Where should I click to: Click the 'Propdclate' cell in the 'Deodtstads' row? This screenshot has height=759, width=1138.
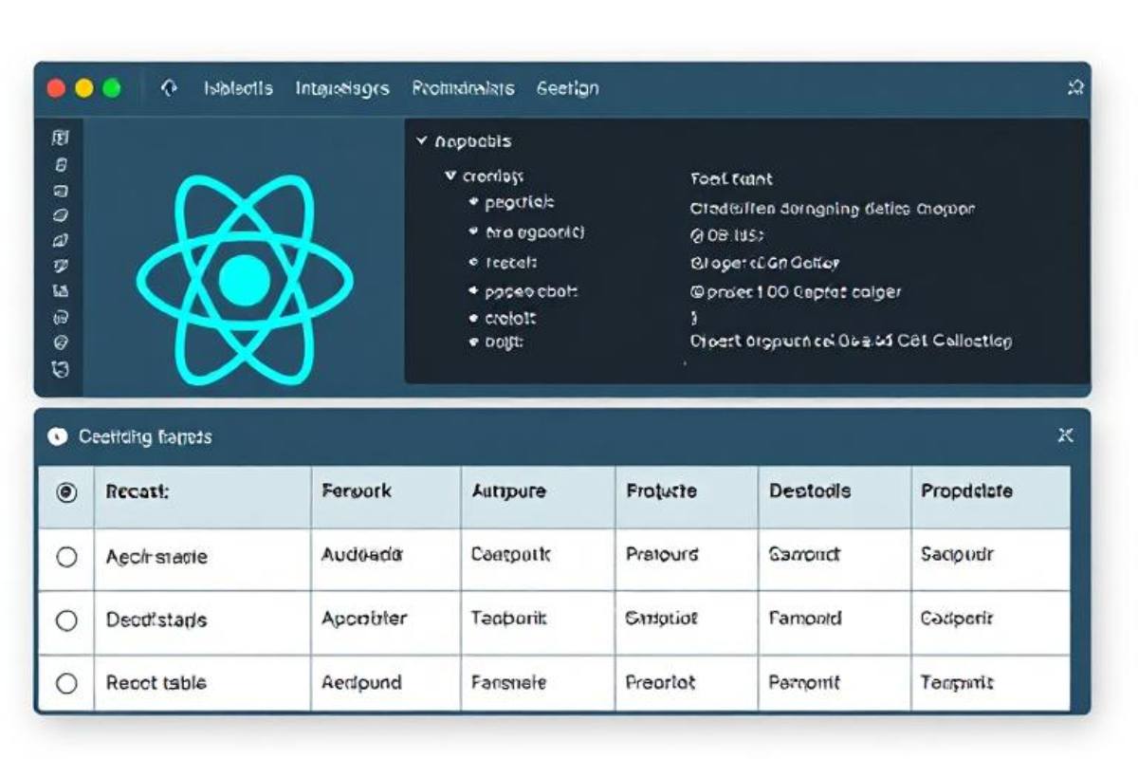tap(990, 622)
